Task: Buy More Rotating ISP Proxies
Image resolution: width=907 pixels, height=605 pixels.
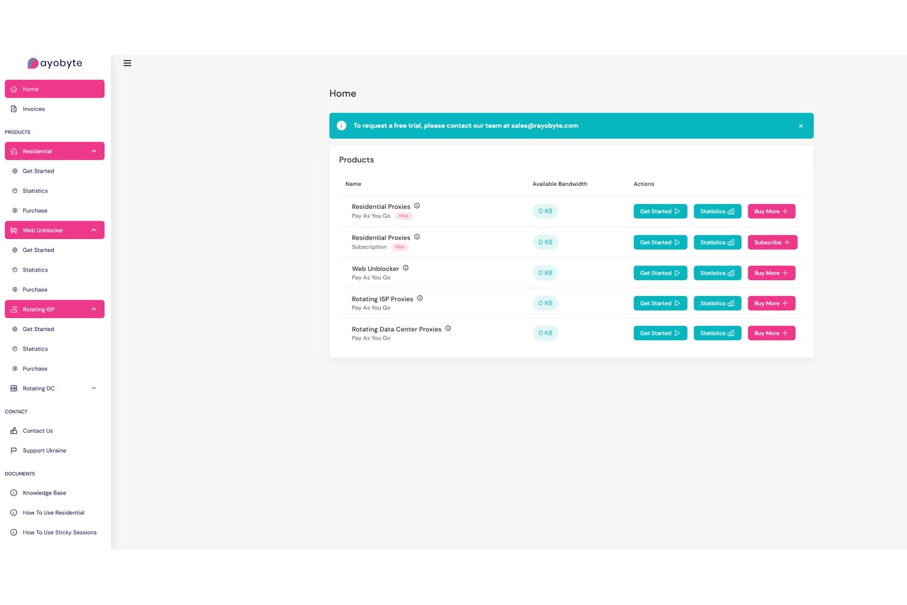Action: click(771, 303)
